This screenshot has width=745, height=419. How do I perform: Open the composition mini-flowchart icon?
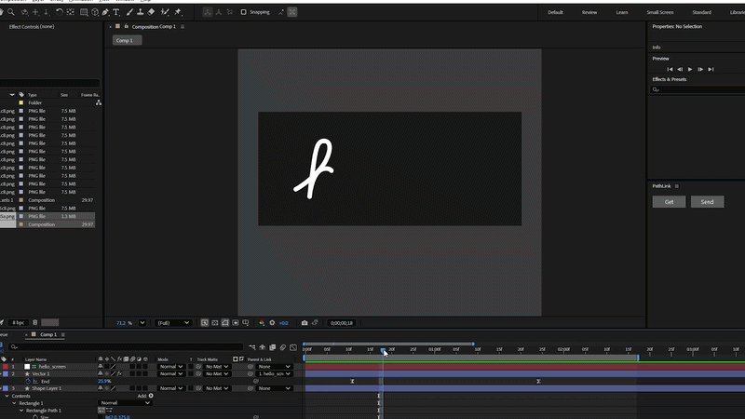pos(252,347)
